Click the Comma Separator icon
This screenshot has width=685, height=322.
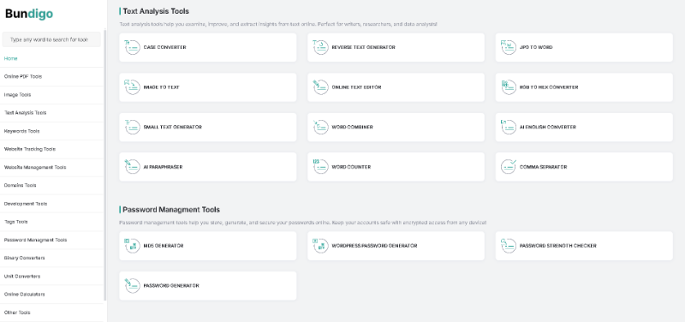click(509, 167)
